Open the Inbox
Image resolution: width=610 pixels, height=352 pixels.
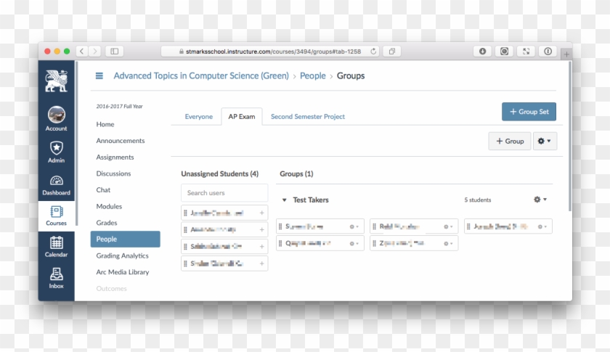coord(57,278)
